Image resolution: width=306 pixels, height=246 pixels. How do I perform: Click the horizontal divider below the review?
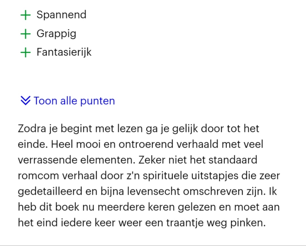point(153,245)
